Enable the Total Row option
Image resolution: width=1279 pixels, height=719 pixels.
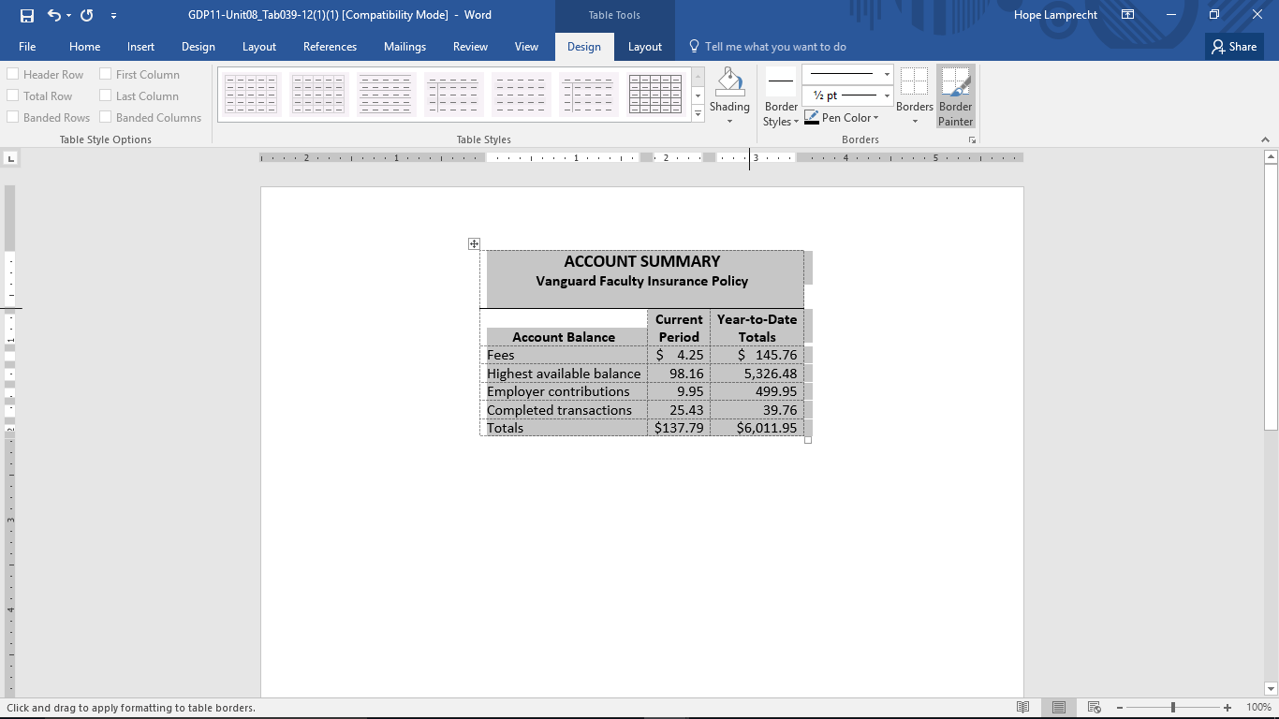(x=13, y=95)
